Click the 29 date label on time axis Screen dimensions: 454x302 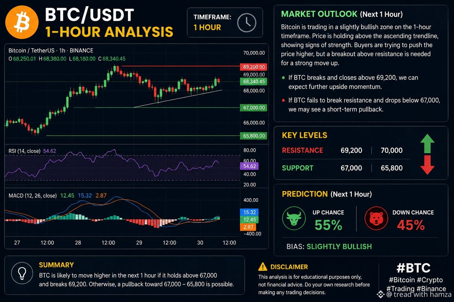click(x=139, y=243)
